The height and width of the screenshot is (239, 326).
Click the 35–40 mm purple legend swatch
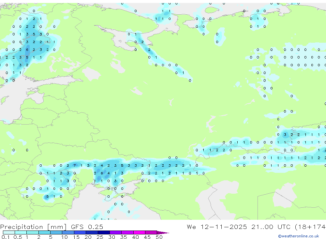127,232
